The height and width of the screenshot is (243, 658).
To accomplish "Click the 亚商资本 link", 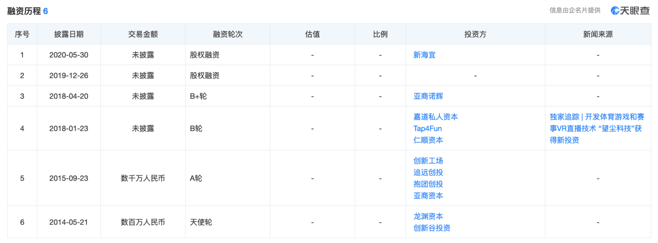I will pyautogui.click(x=428, y=196).
